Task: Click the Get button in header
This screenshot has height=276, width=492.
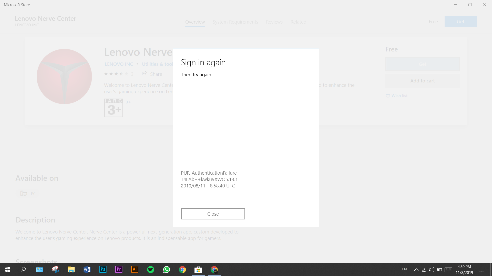Action: click(x=460, y=22)
